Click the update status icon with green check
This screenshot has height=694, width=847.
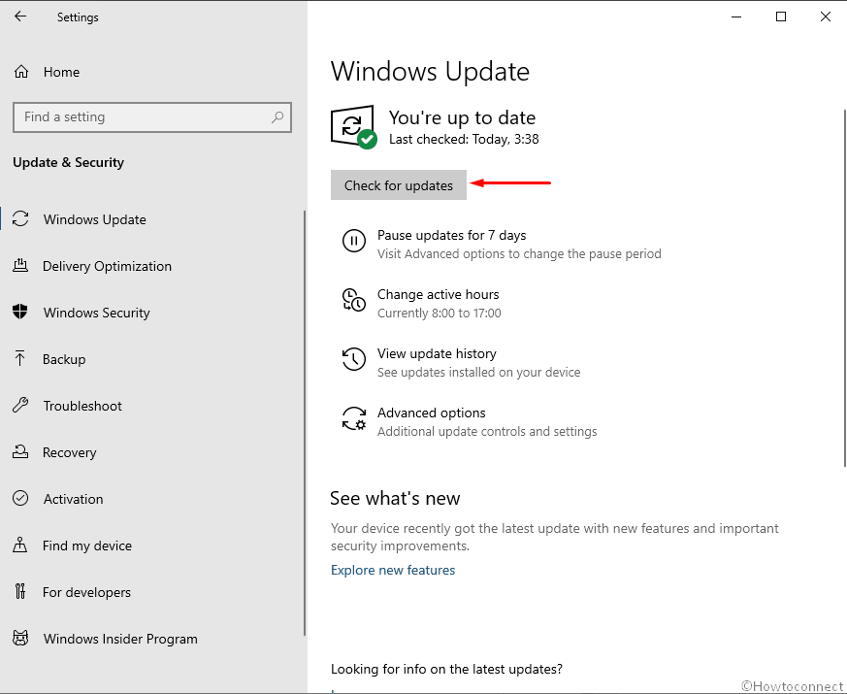click(x=354, y=126)
